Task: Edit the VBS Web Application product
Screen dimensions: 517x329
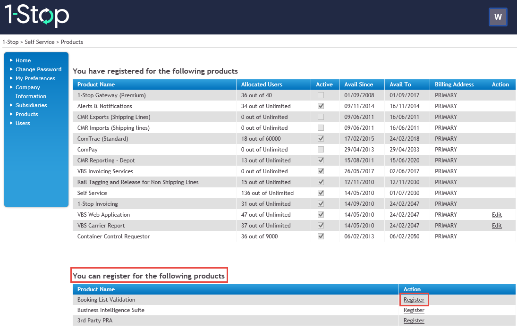Action: pyautogui.click(x=497, y=215)
